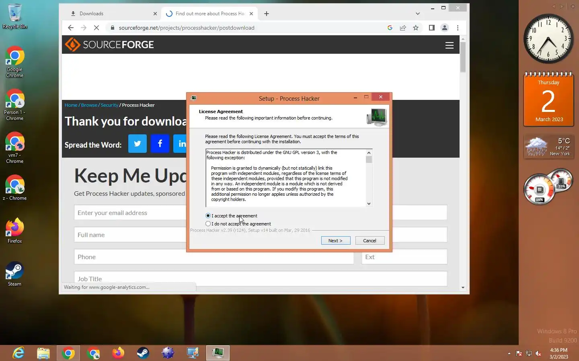This screenshot has height=361, width=579.
Task: Open Chrome tab search dropdown
Action: (x=418, y=14)
